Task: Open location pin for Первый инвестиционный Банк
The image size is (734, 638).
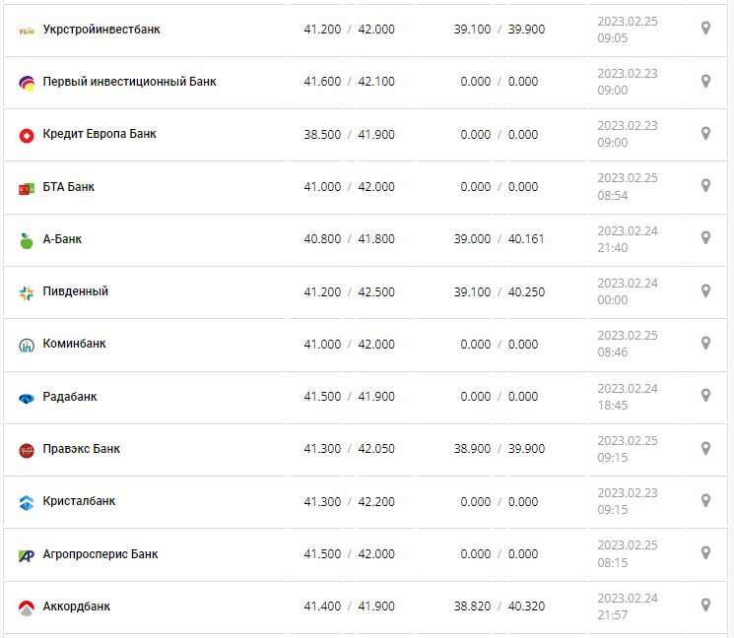Action: (x=705, y=81)
